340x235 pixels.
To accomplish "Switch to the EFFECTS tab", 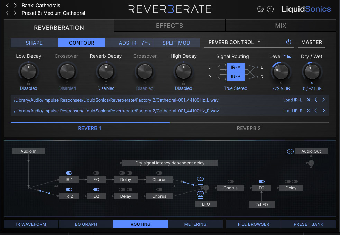I will tap(169, 26).
